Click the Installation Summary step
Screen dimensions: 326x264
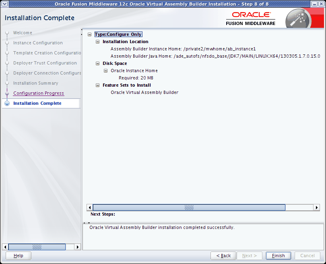click(x=35, y=83)
